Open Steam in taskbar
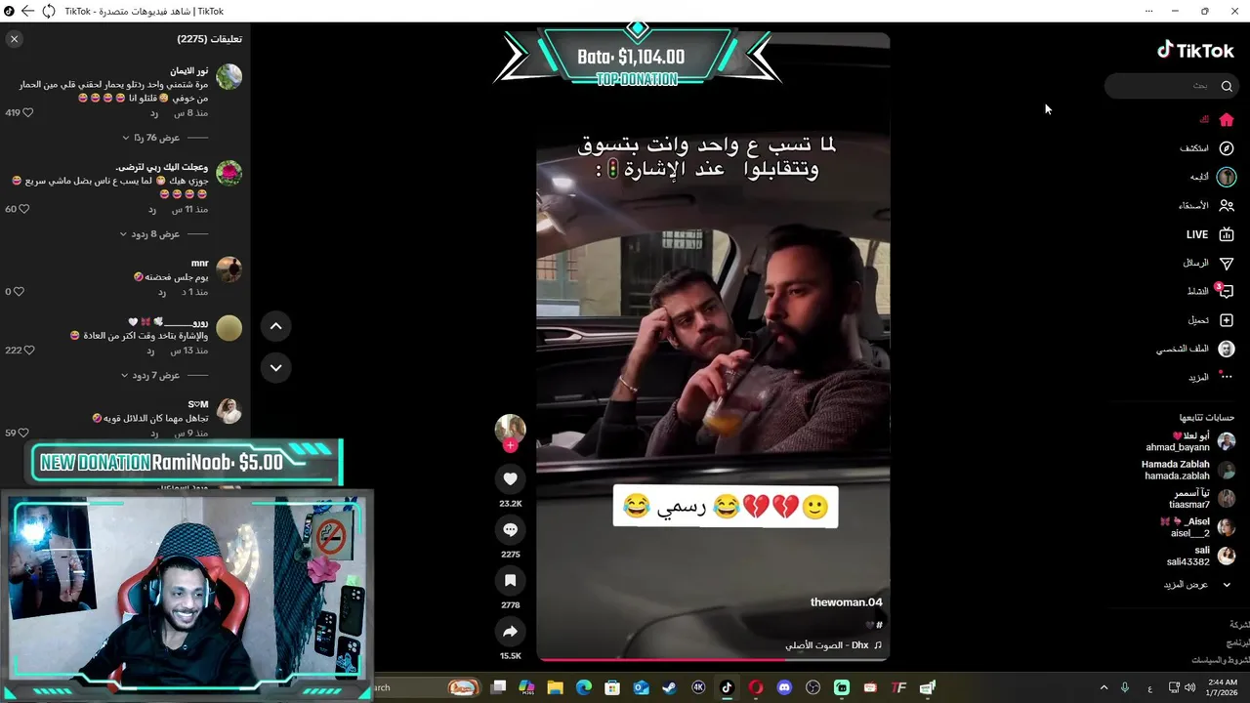This screenshot has height=703, width=1250. [x=669, y=687]
